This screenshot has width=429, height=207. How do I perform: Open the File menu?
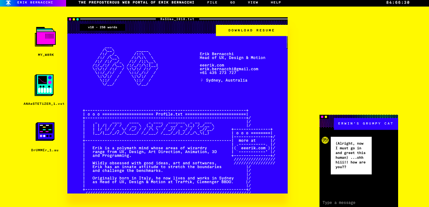point(212,3)
